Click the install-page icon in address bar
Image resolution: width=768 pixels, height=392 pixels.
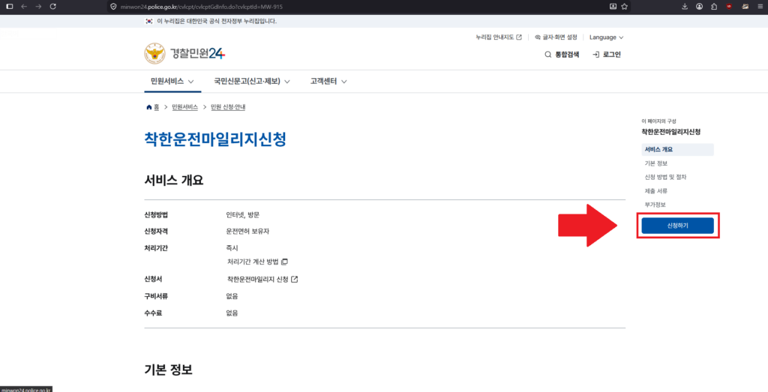[613, 7]
